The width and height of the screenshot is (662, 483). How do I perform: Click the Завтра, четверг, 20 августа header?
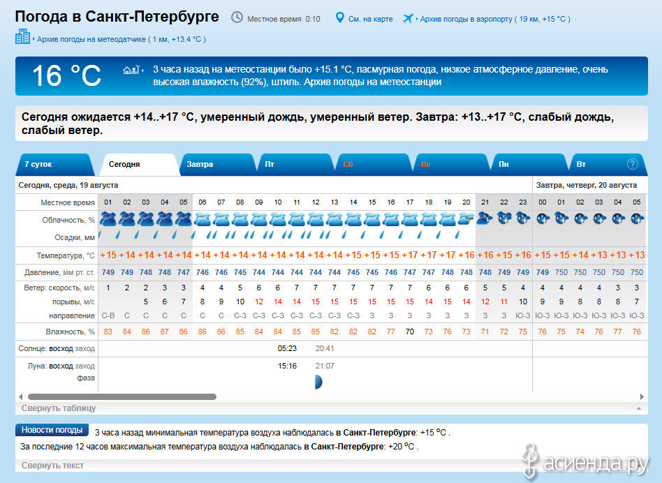[587, 185]
